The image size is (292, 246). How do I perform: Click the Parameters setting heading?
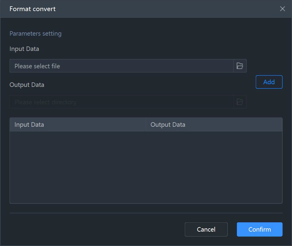[x=35, y=34]
